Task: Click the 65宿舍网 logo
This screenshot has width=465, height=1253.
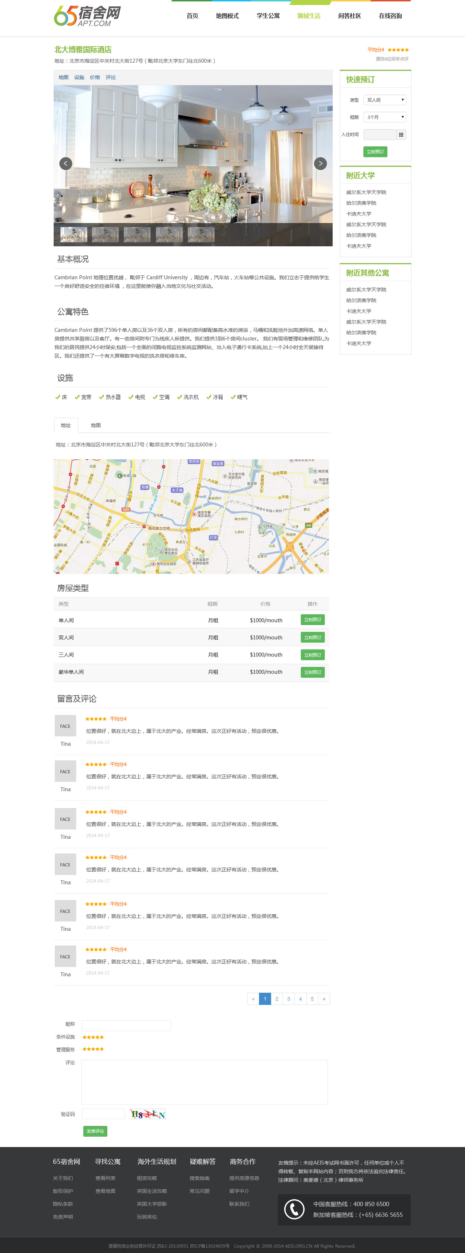Action: 88,16
